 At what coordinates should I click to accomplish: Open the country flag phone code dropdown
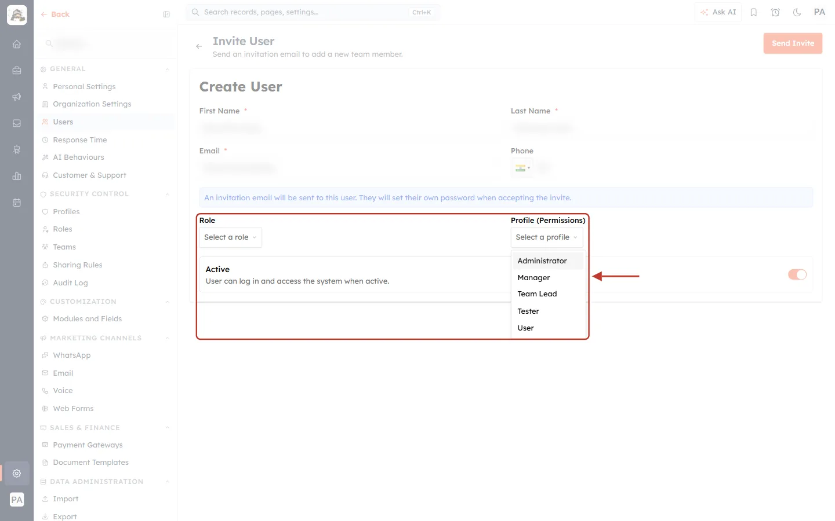click(522, 168)
